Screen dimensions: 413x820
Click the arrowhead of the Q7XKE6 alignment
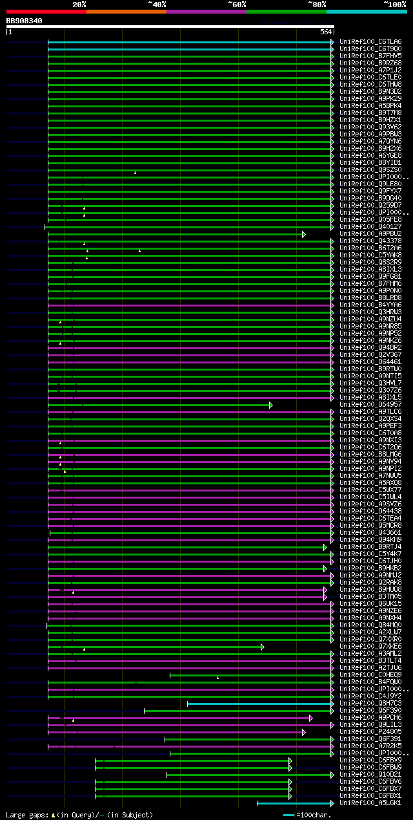[263, 647]
